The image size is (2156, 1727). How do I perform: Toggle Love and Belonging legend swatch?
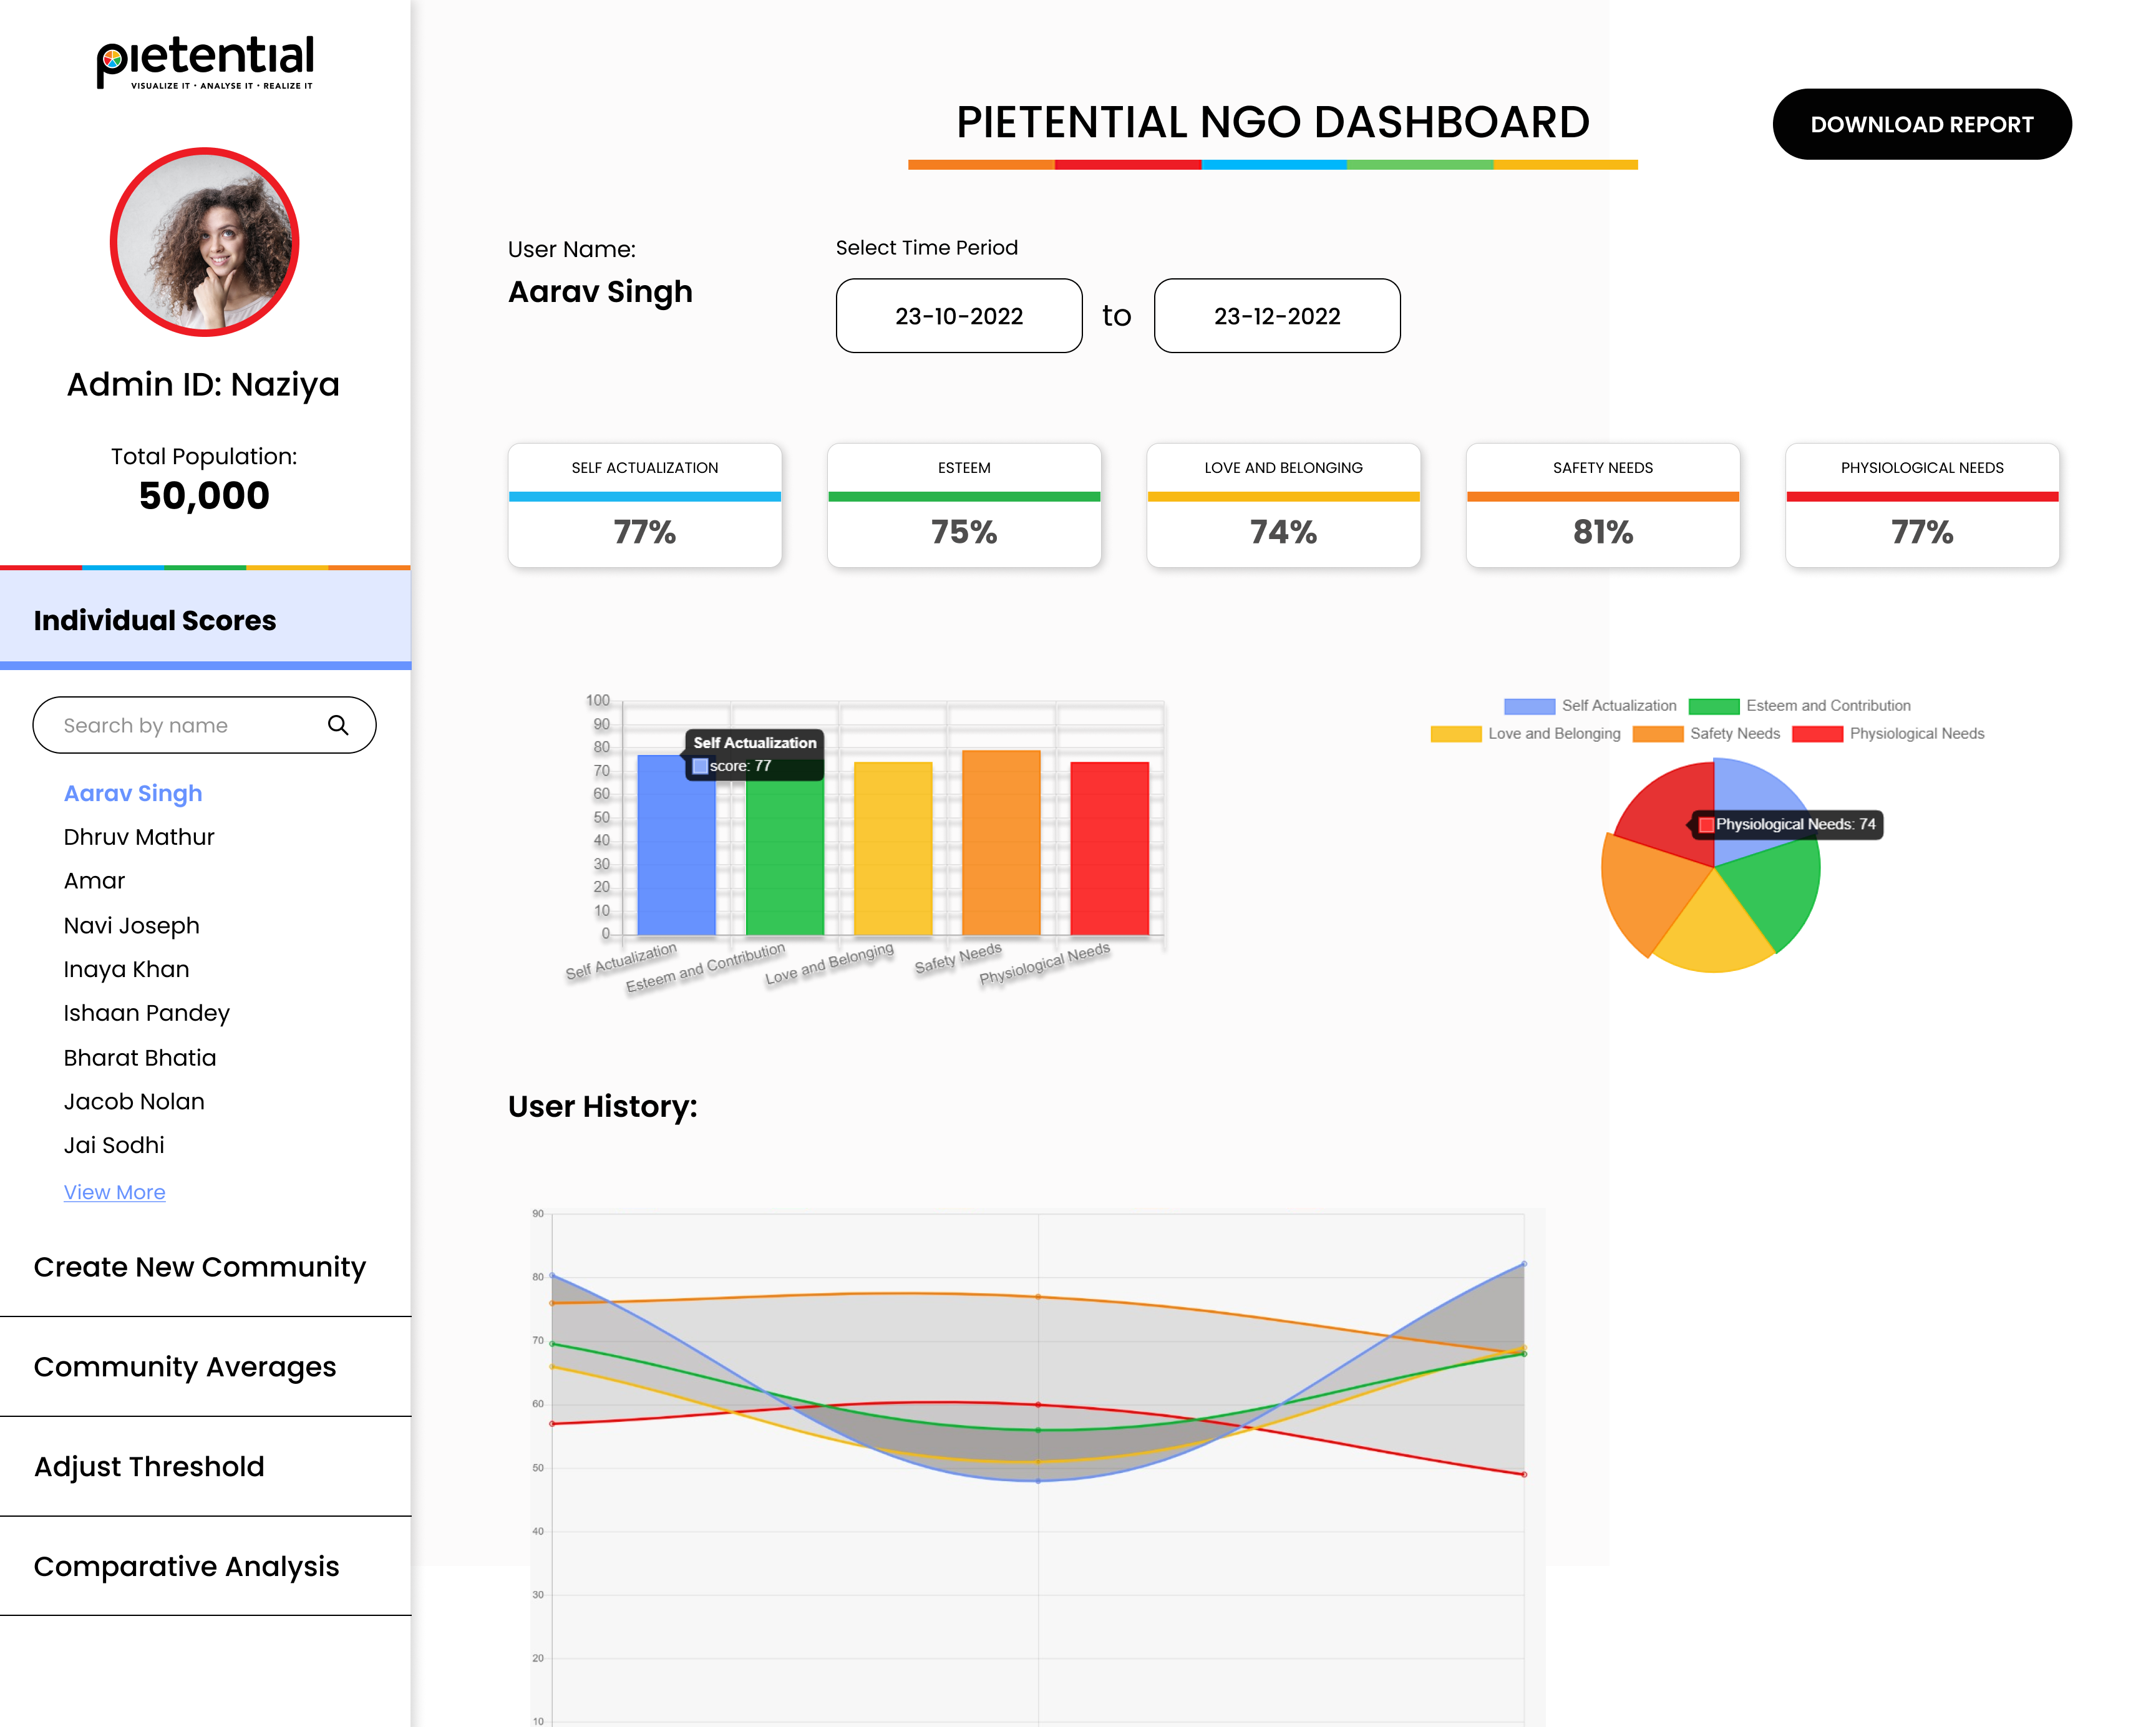click(x=1455, y=734)
